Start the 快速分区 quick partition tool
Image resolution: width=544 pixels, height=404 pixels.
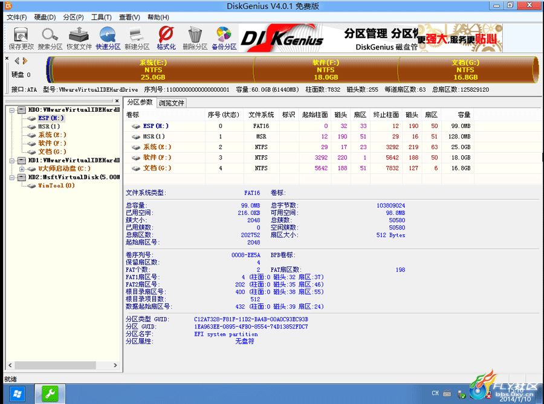[x=108, y=39]
